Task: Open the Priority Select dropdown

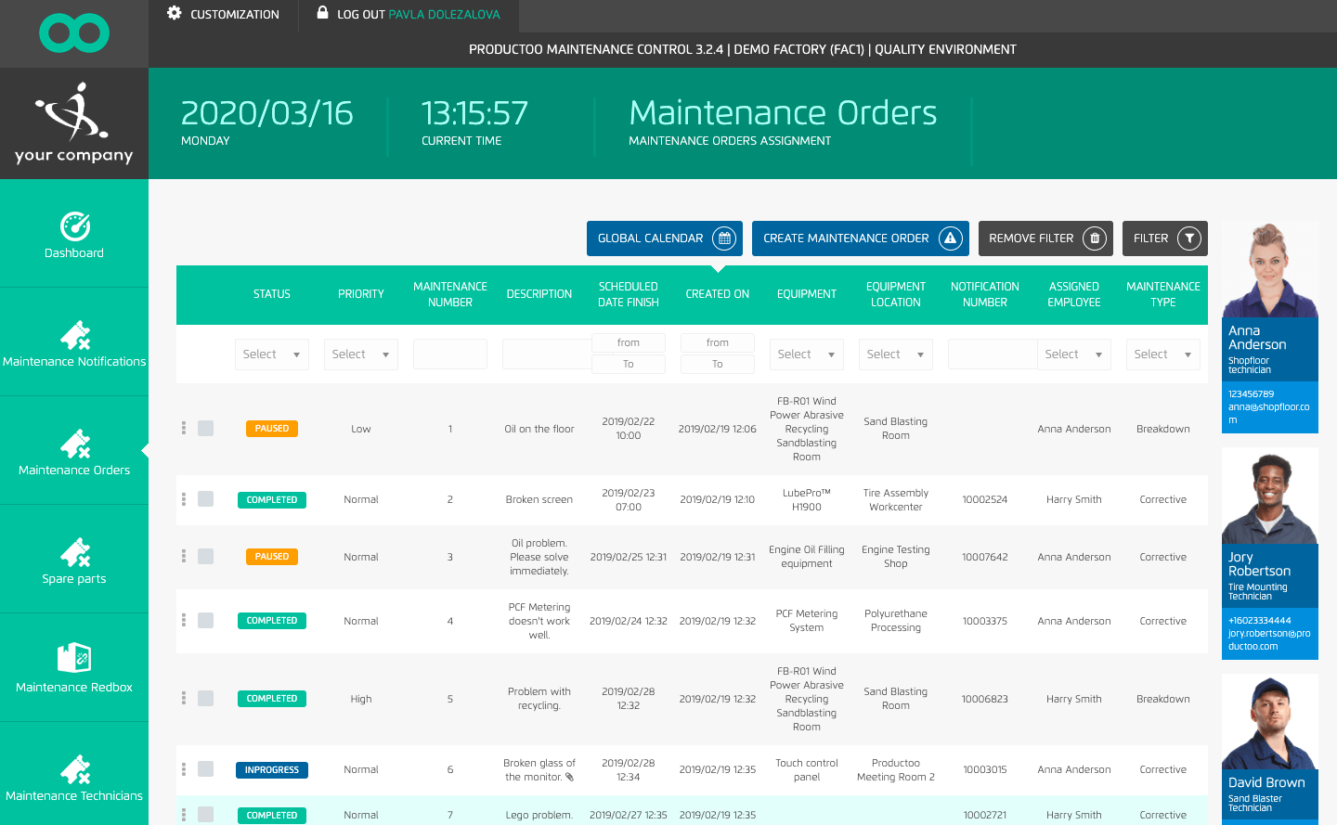Action: coord(360,354)
